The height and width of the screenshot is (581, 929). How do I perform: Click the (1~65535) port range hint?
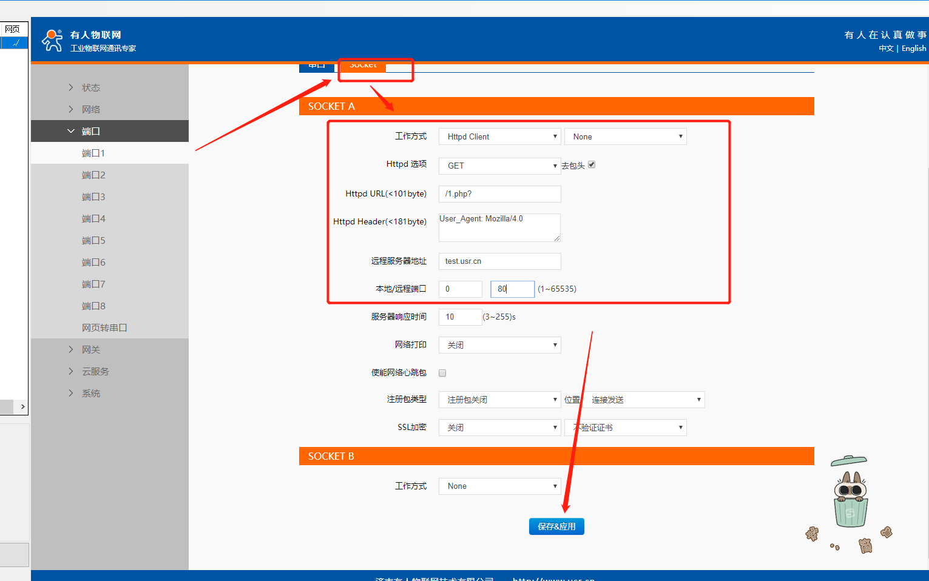point(557,289)
